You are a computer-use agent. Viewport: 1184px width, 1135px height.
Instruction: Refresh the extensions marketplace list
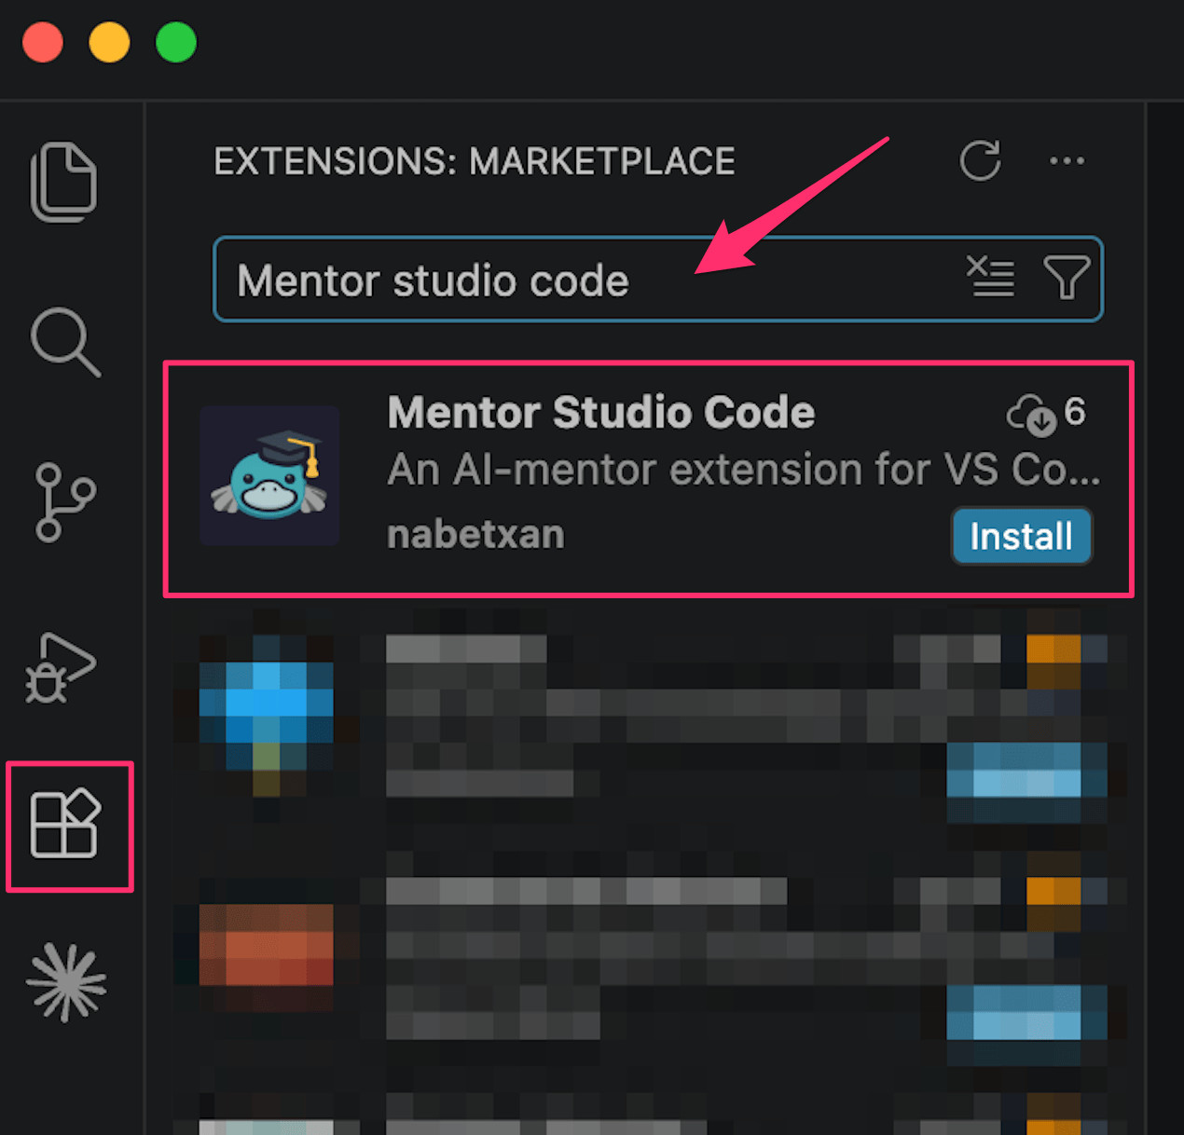(x=980, y=161)
